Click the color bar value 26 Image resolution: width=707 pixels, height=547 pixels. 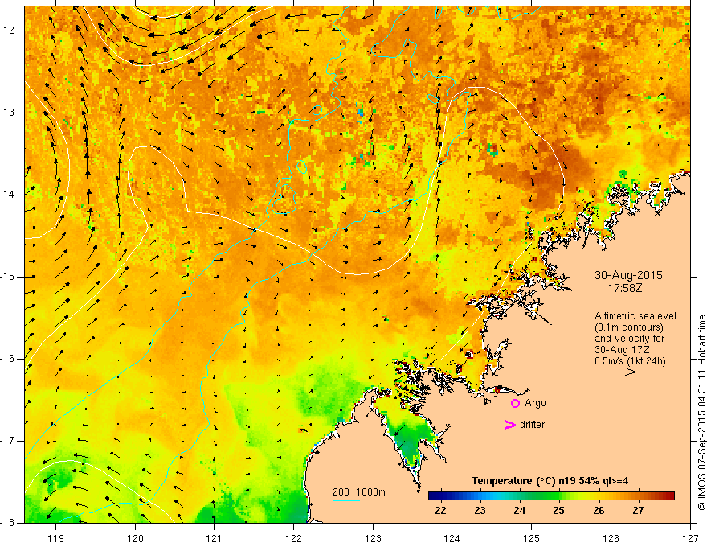coord(599,511)
